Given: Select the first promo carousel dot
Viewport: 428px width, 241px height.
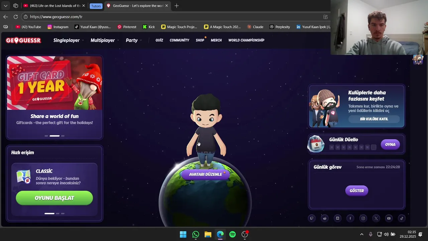Looking at the screenshot, I should point(46,136).
